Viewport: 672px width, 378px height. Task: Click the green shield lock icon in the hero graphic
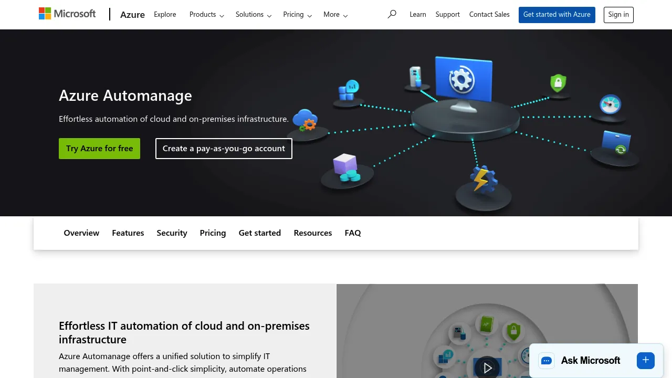pyautogui.click(x=558, y=83)
